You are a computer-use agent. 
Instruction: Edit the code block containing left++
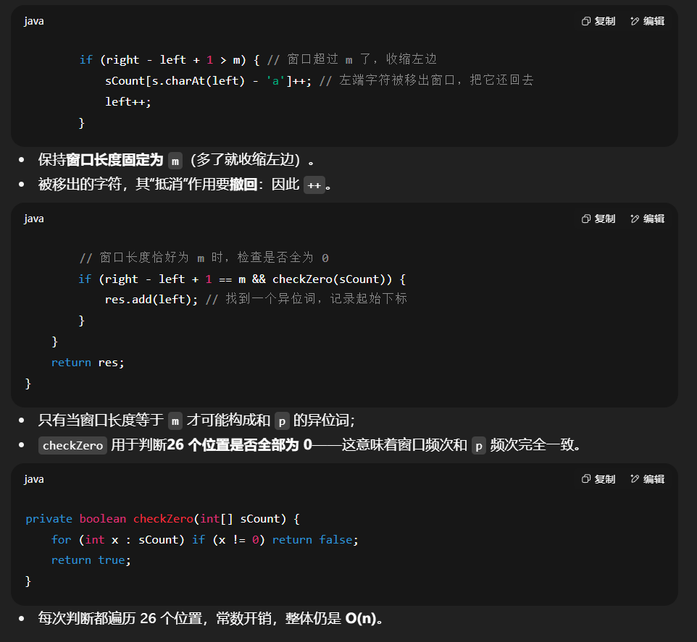[x=647, y=21]
